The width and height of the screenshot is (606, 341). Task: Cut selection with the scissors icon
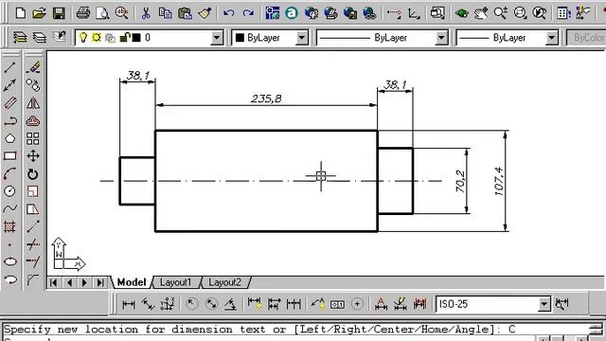coord(146,13)
